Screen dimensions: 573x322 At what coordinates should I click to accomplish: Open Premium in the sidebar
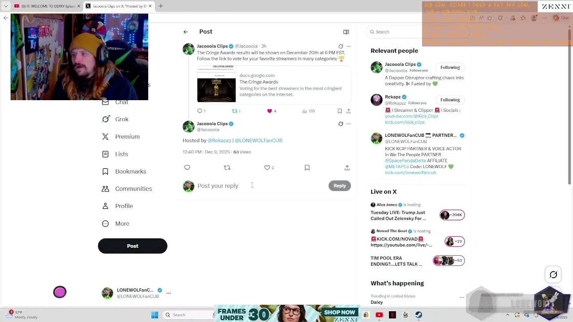coord(121,136)
